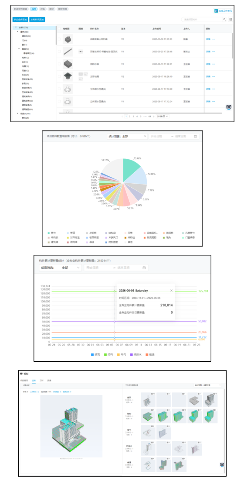The image size is (244, 480).
Task: Toggle 结构 series in line chart legend
Action: [x=109, y=354]
